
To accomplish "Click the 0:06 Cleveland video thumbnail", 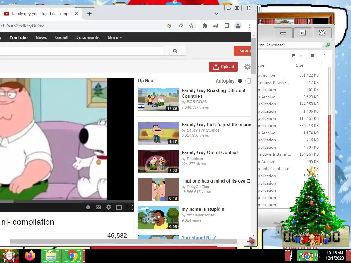I will click(x=158, y=218).
